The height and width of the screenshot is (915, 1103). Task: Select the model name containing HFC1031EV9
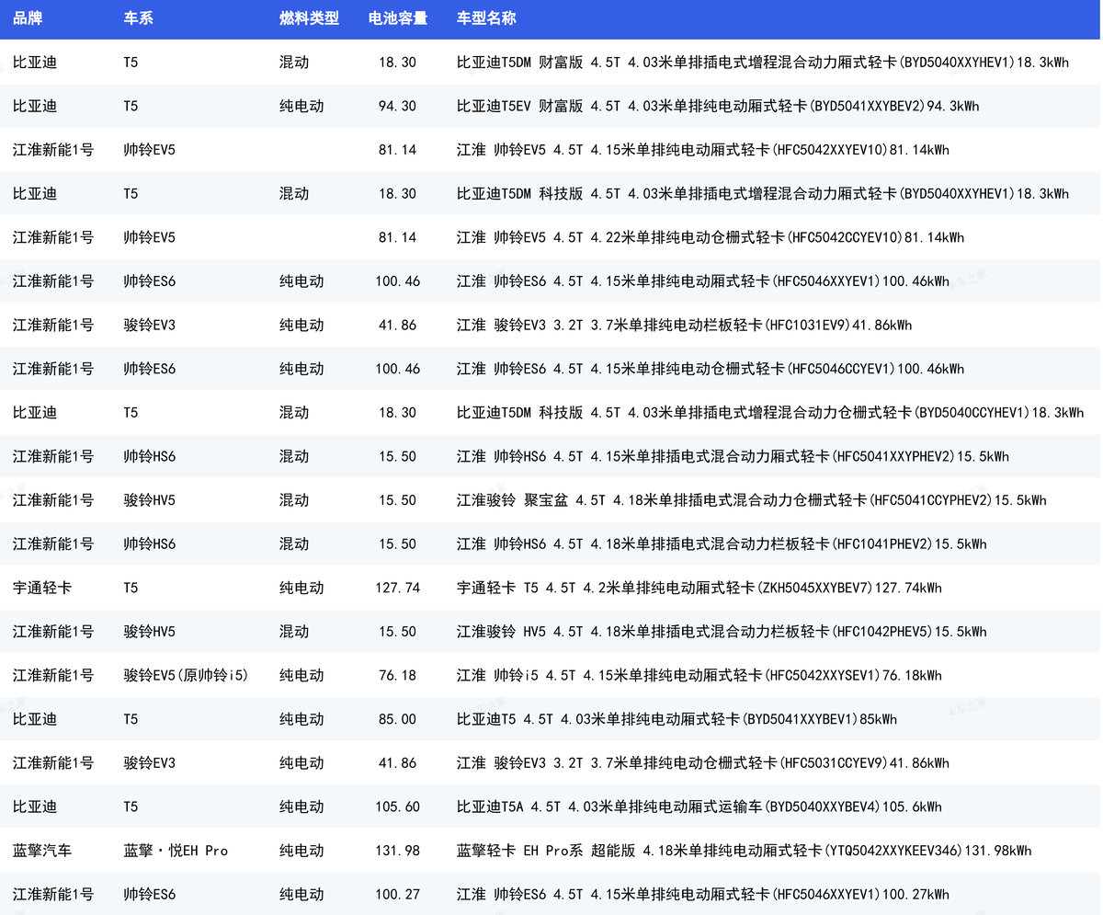(685, 325)
